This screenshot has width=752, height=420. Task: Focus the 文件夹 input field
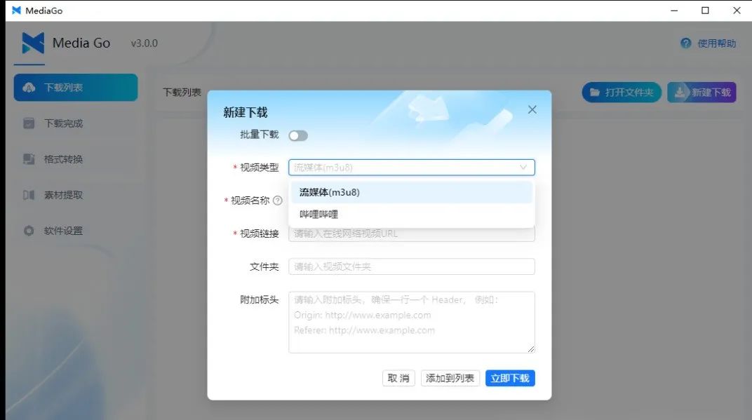pos(412,266)
